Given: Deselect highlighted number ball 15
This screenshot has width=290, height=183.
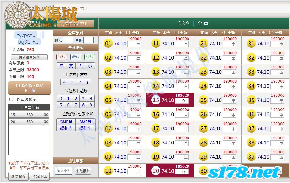Looking at the screenshot, I should [156, 100].
